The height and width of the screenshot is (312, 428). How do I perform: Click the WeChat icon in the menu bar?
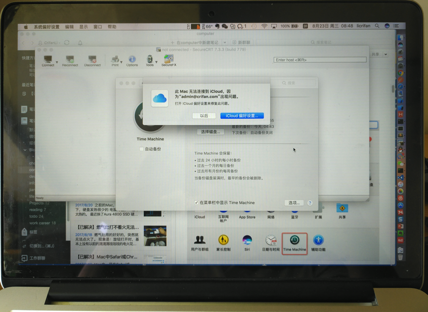(225, 26)
